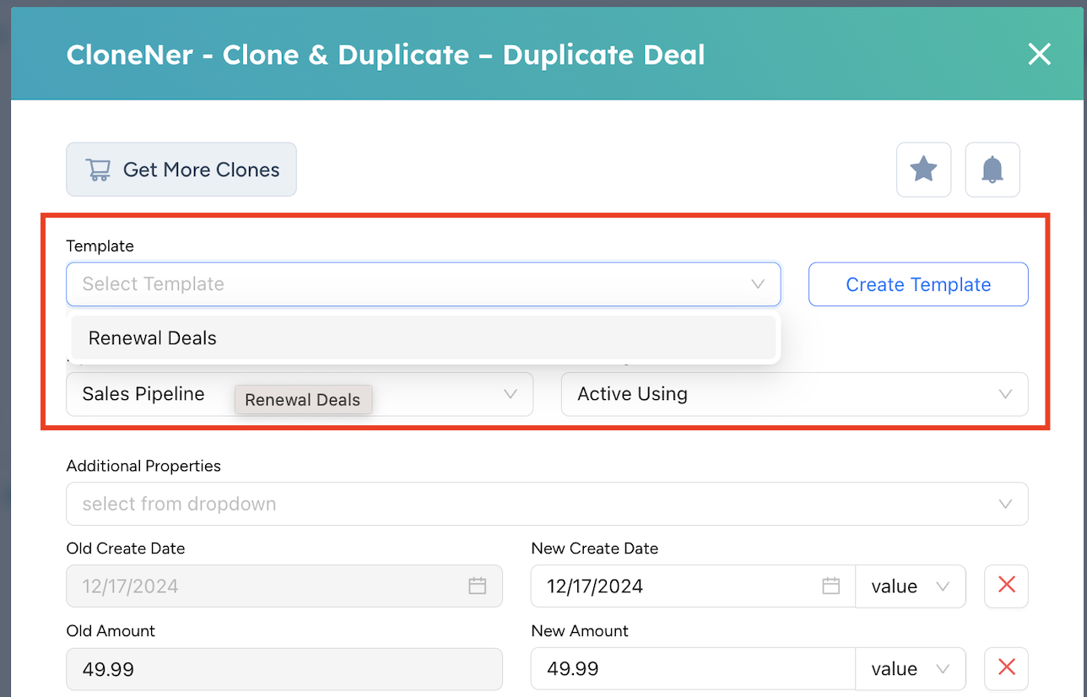Screen dimensions: 1087x697
Task: Open the calendar picker for New Create Date
Action: (x=832, y=586)
